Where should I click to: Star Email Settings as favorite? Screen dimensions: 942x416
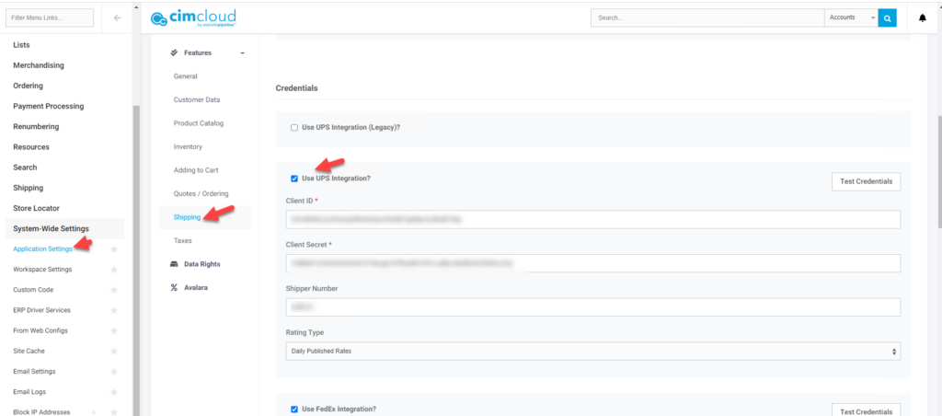pyautogui.click(x=114, y=372)
